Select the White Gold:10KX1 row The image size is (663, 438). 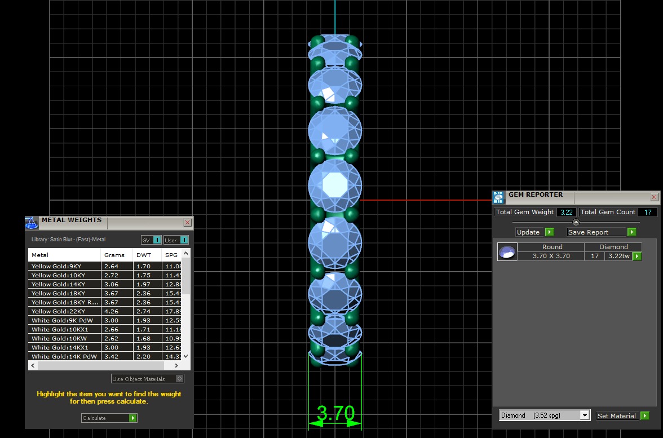[105, 329]
